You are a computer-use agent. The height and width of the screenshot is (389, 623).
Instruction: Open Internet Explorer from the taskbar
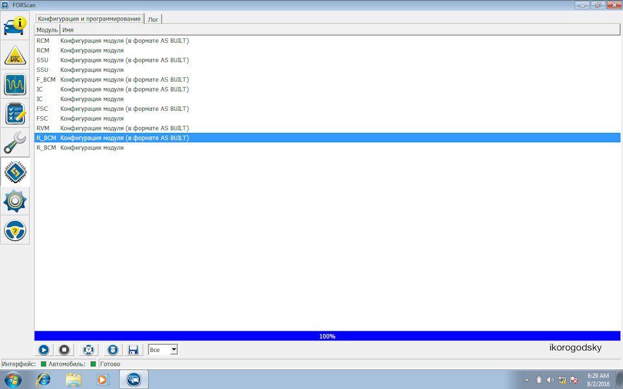43,379
